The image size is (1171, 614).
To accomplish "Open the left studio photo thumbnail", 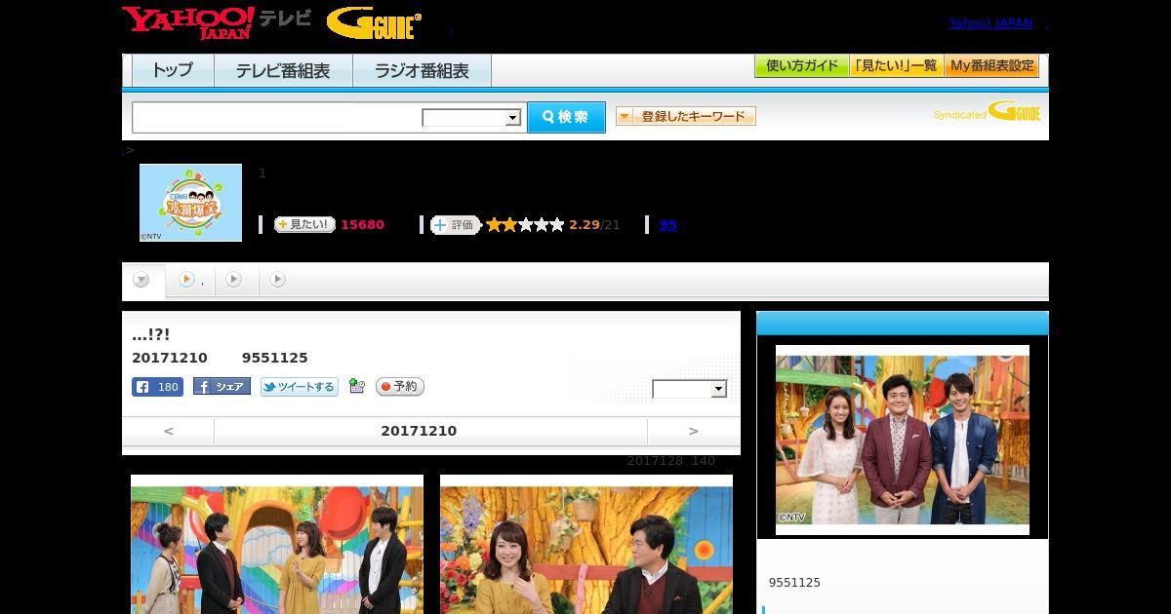I will click(x=277, y=544).
